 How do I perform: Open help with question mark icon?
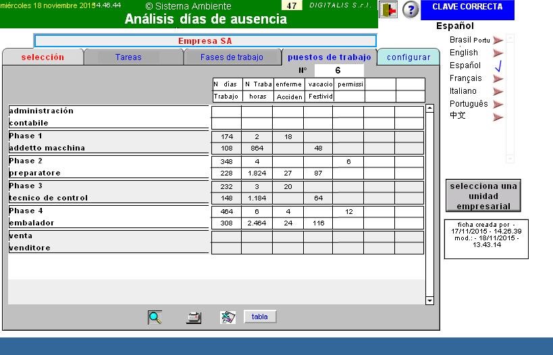point(410,9)
